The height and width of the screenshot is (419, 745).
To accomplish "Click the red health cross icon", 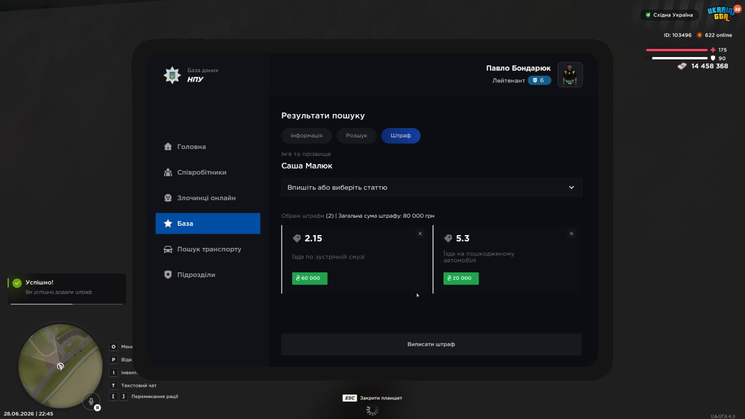I will pyautogui.click(x=713, y=50).
